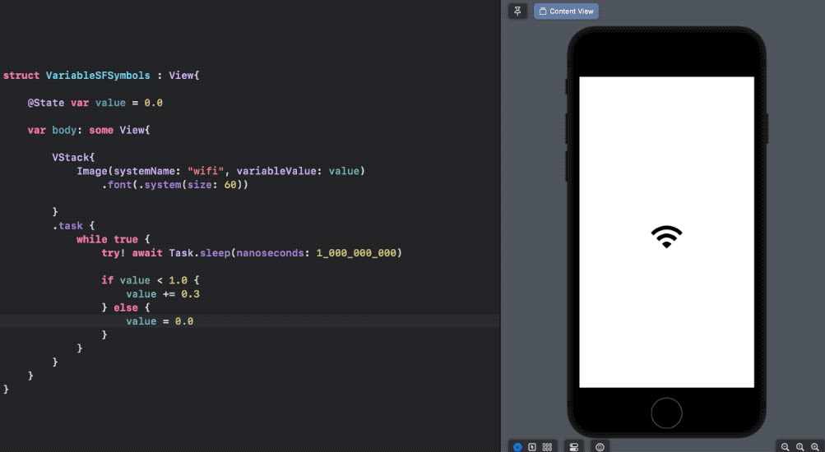Reset the preview to actual size

point(800,447)
